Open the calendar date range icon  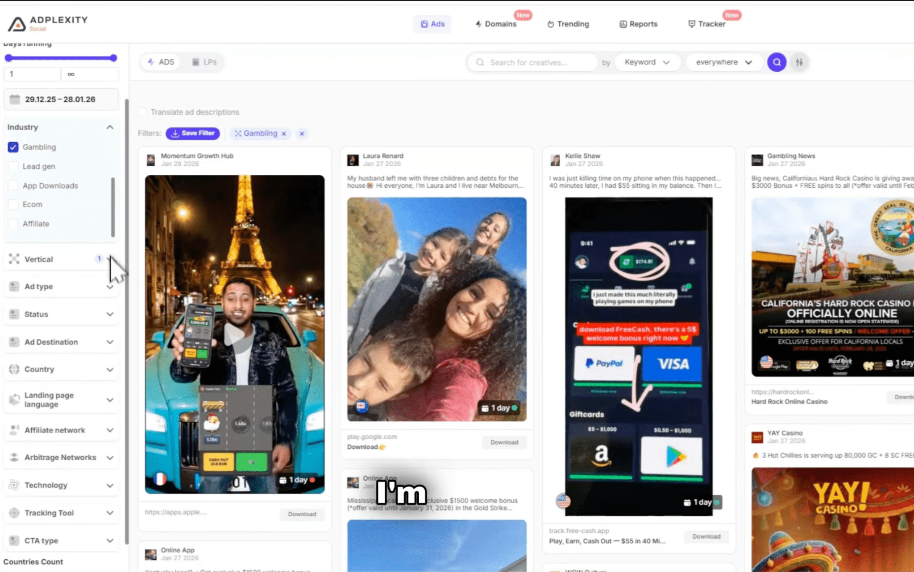[15, 99]
